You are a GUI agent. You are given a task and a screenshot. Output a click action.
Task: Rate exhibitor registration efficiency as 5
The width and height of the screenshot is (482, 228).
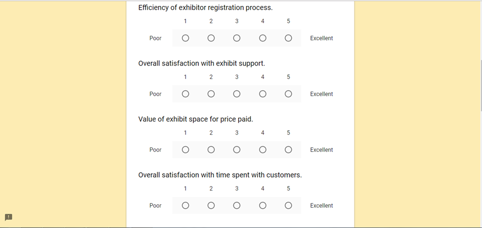[288, 38]
